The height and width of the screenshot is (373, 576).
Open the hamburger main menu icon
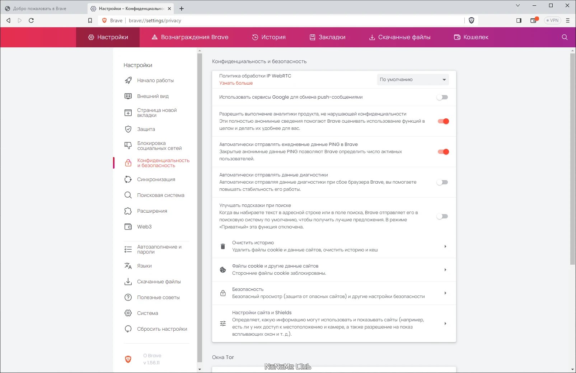coord(568,20)
